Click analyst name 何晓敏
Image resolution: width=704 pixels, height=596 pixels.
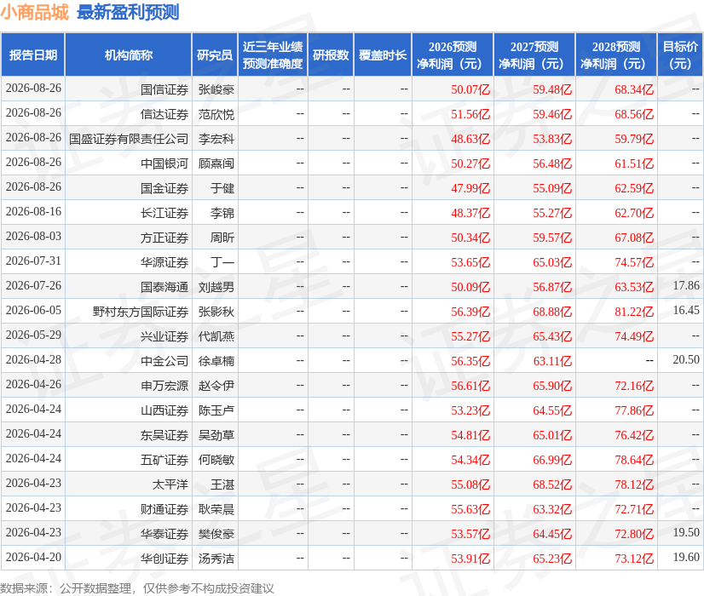216,460
